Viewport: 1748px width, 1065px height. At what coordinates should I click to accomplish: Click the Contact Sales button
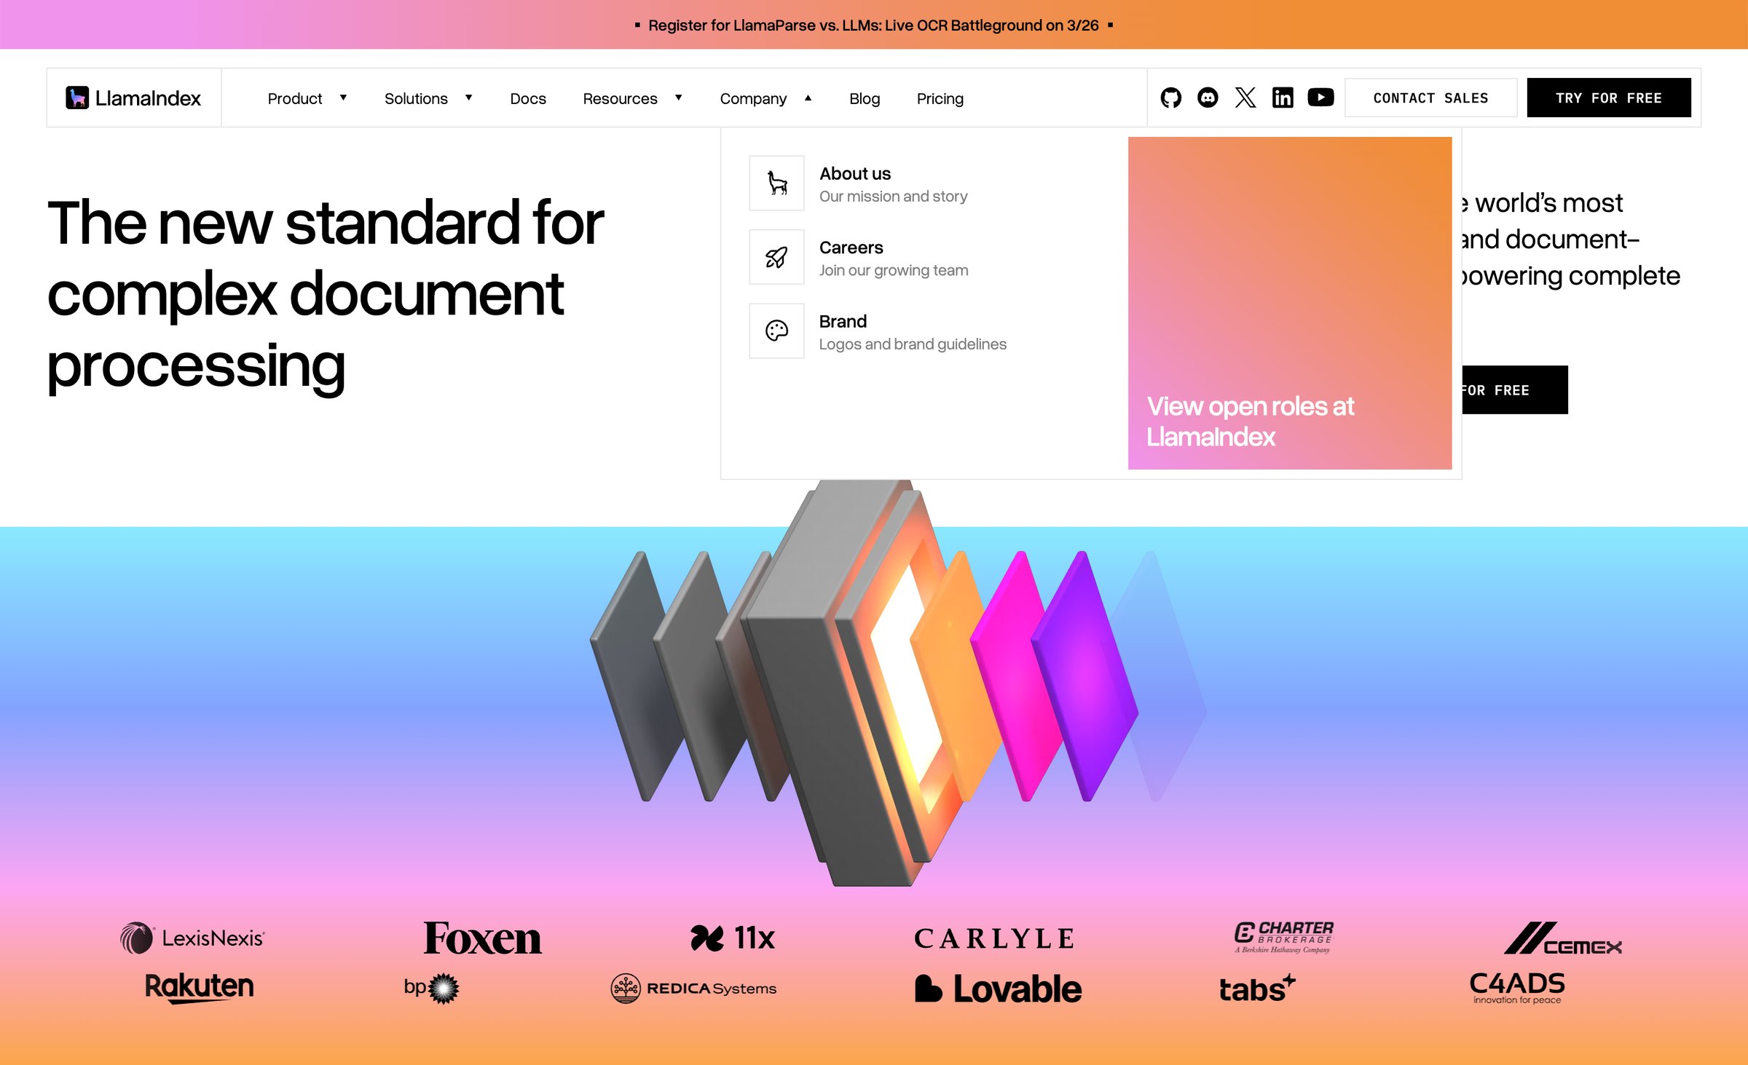pos(1430,98)
